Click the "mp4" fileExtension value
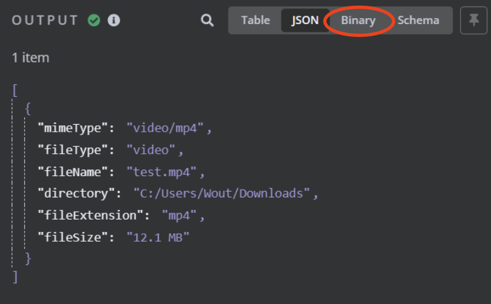Image resolution: width=491 pixels, height=304 pixels. (x=179, y=216)
